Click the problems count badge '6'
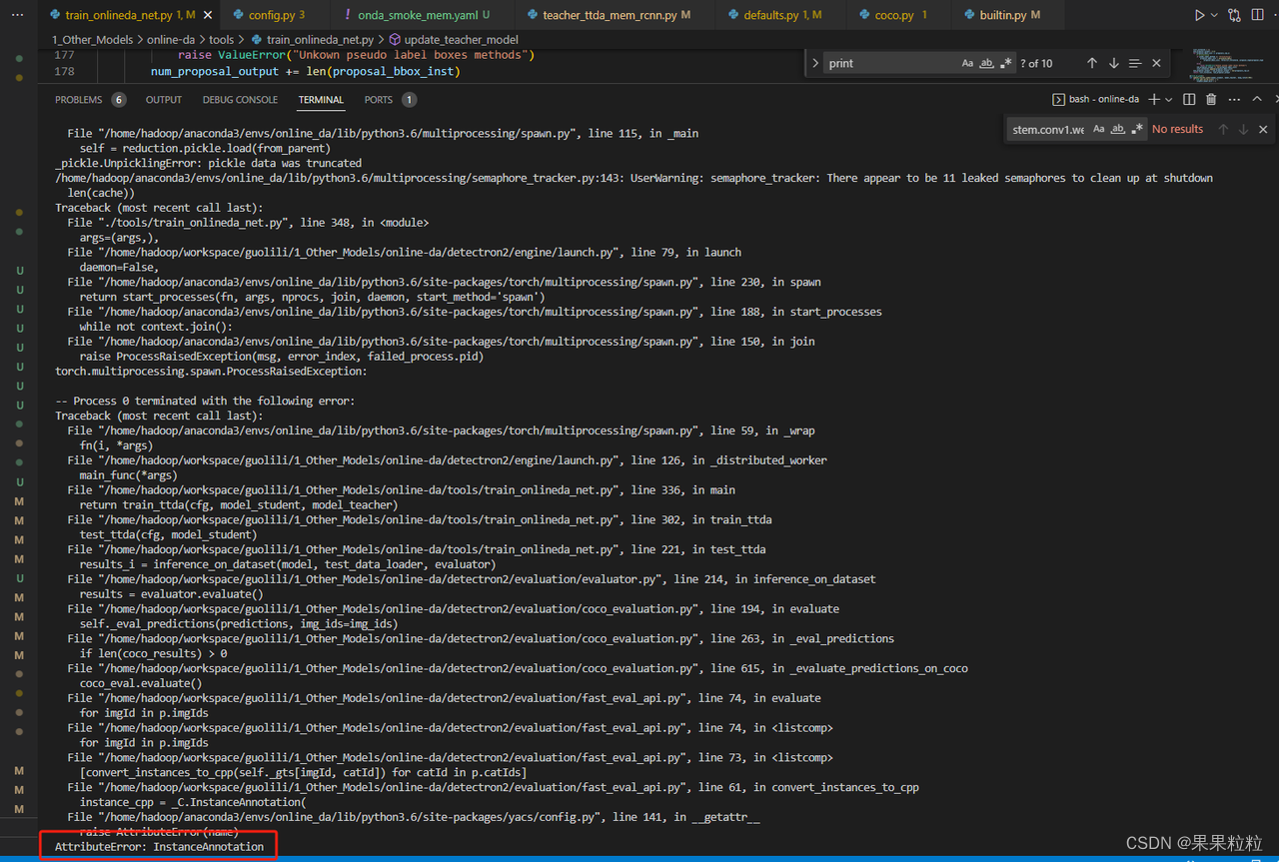The width and height of the screenshot is (1279, 862). tap(119, 100)
